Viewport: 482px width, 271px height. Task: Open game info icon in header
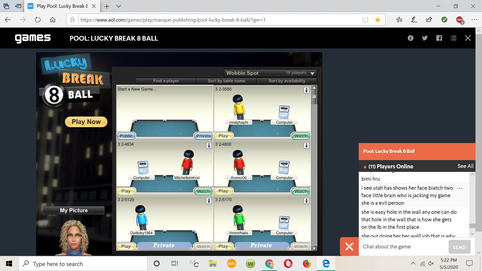(410, 38)
